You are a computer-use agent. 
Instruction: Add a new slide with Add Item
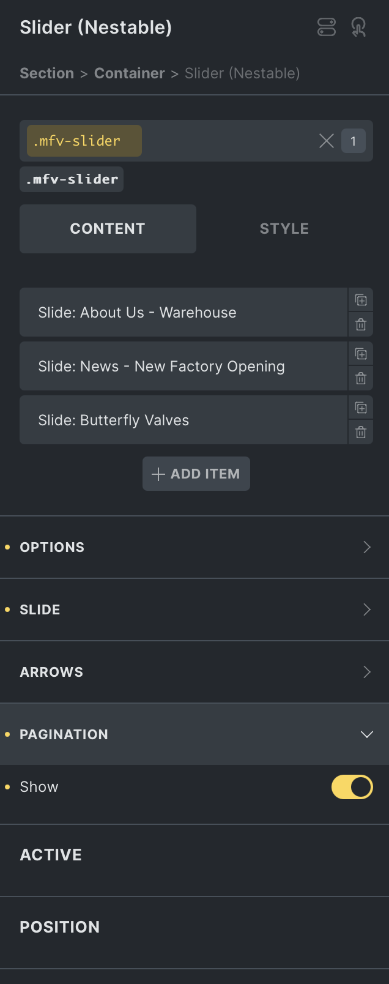tap(196, 474)
